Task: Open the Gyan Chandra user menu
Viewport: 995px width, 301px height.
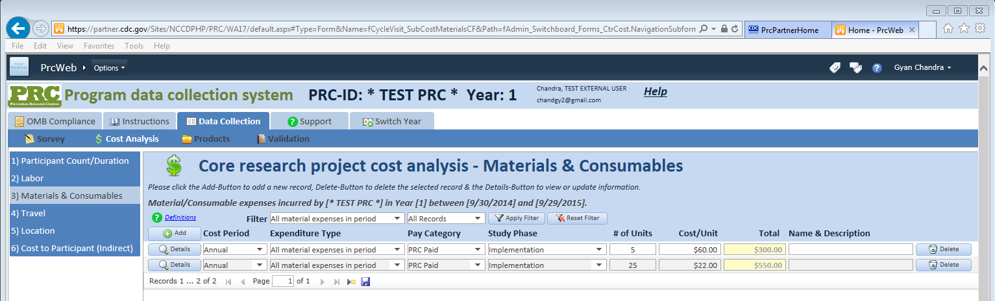Action: [922, 67]
